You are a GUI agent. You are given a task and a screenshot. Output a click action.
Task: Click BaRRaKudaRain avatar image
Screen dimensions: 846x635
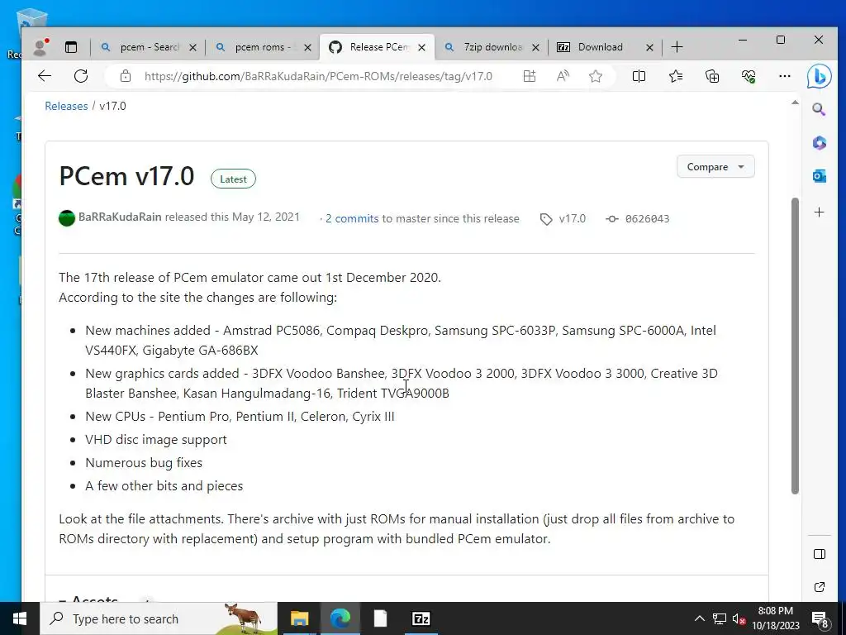67,218
